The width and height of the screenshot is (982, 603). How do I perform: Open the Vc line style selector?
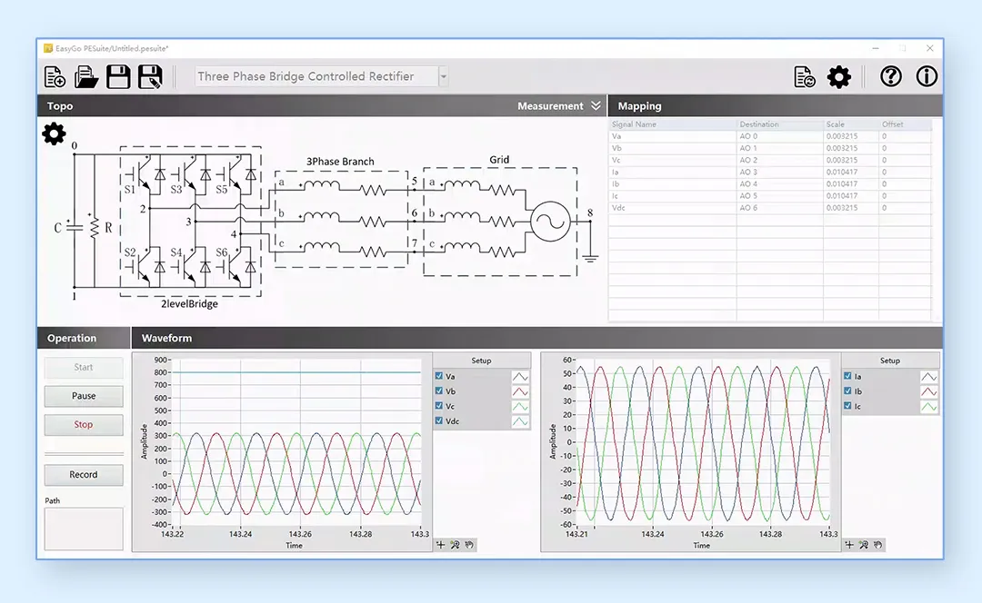coord(520,407)
